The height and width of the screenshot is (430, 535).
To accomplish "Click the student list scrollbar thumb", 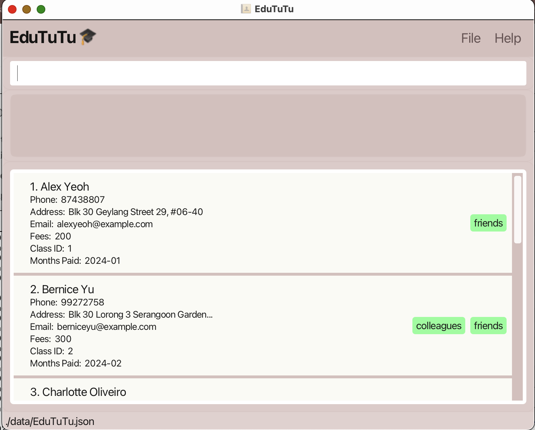I will (518, 210).
